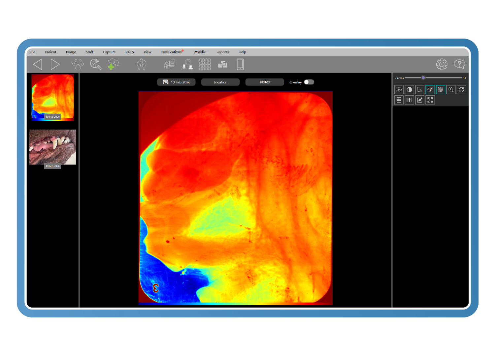Select the contrast half-circle tool
This screenshot has width=495, height=356.
pos(409,90)
